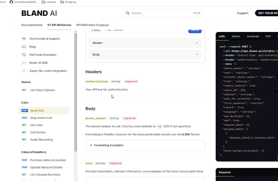This screenshot has width=278, height=181.
Task: Open Node JS SDK link
Action: [38, 63]
